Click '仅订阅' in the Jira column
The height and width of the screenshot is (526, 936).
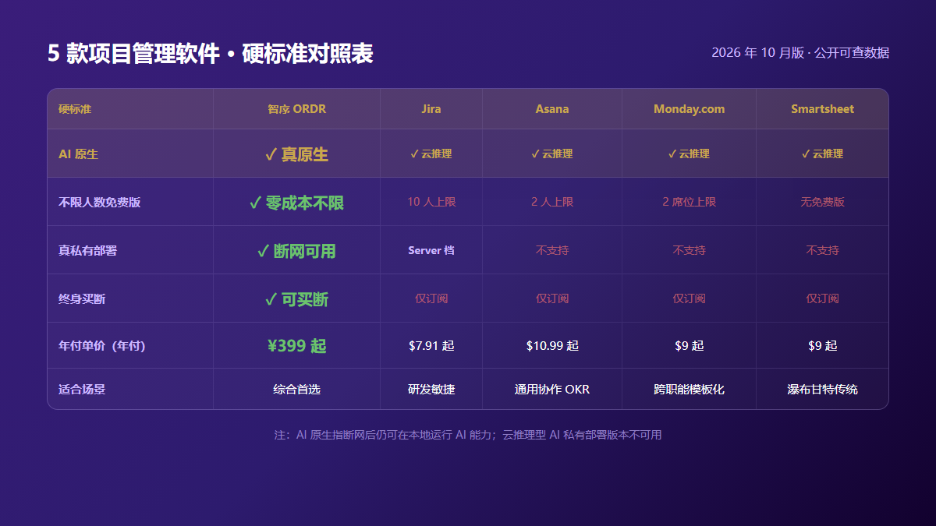[431, 298]
